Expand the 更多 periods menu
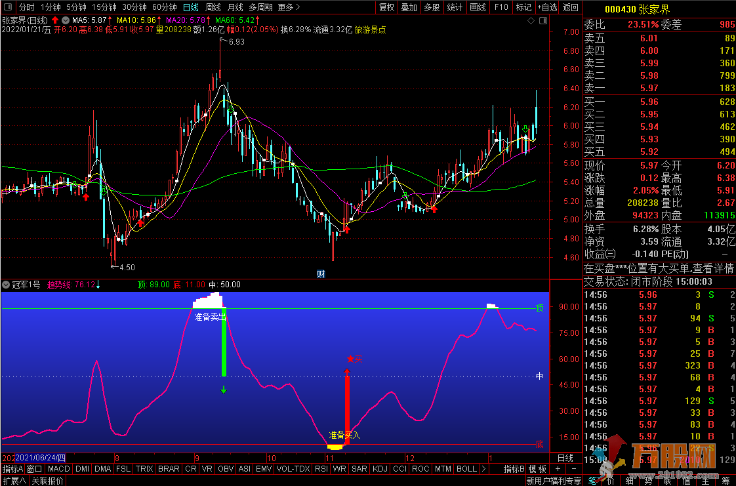This screenshot has width=736, height=486. 289,7
